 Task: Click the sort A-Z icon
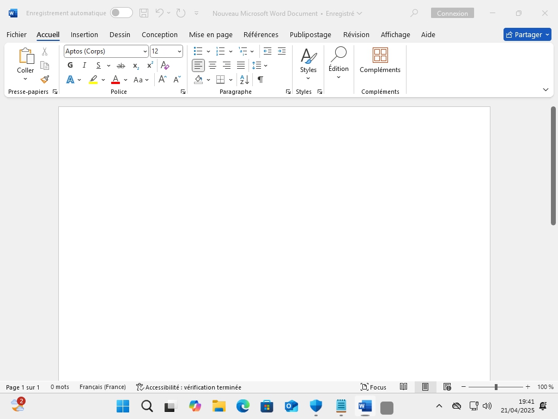click(245, 80)
